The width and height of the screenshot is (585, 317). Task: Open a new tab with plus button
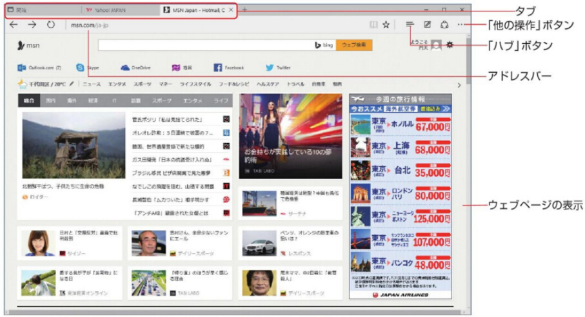click(244, 10)
